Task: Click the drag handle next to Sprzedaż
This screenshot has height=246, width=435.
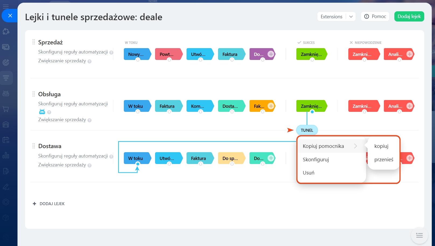Action: pos(34,42)
